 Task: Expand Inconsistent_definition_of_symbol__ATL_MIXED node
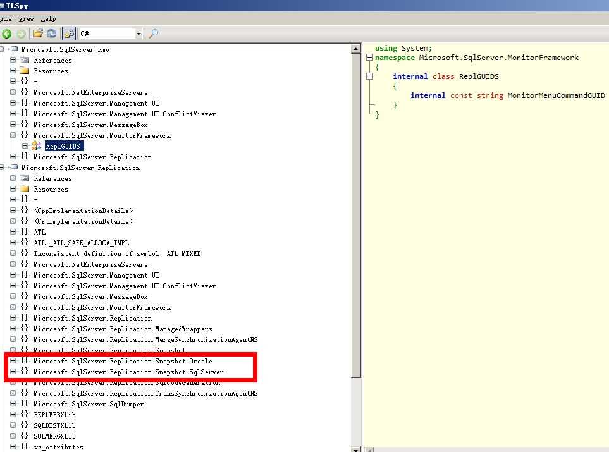pos(13,253)
